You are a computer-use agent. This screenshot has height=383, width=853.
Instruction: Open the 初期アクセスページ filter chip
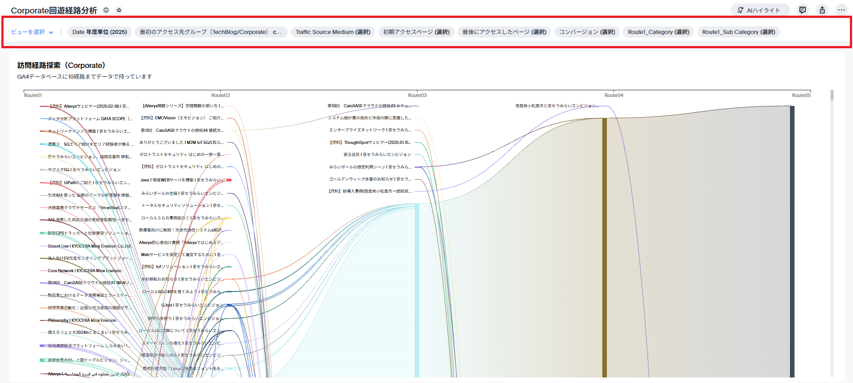[x=416, y=32]
